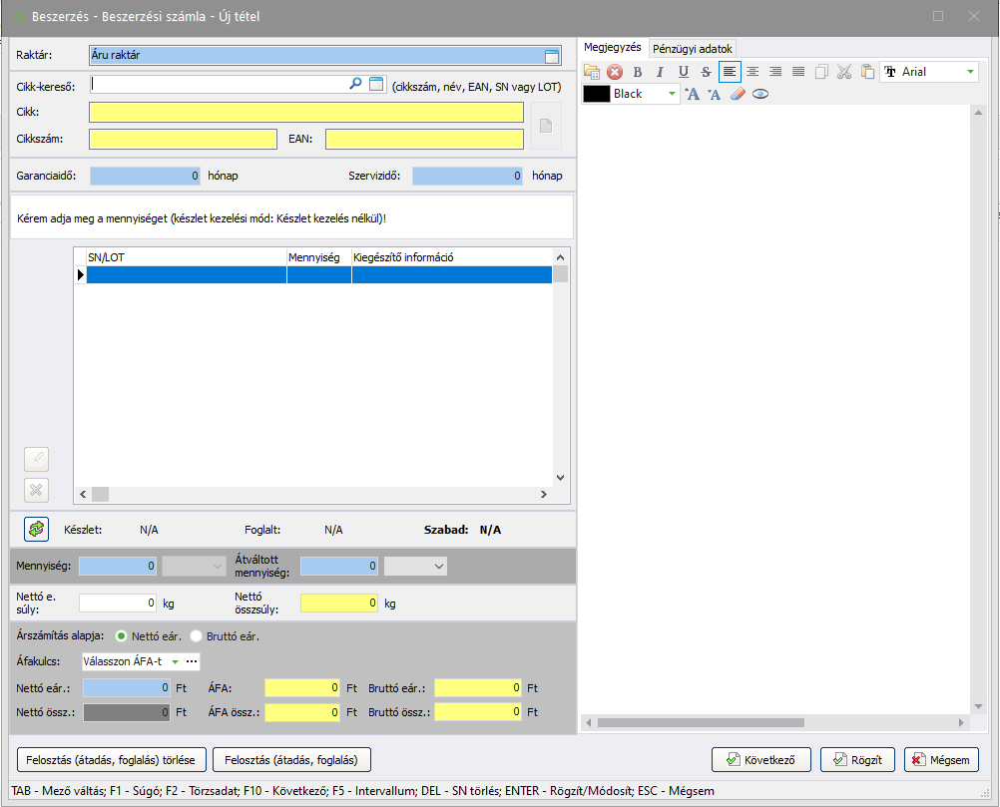This screenshot has height=807, width=1000.
Task: Click the green refresh stock icon
Action: click(36, 529)
